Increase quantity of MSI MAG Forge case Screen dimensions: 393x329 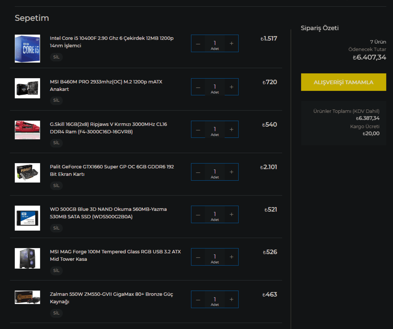tap(231, 257)
